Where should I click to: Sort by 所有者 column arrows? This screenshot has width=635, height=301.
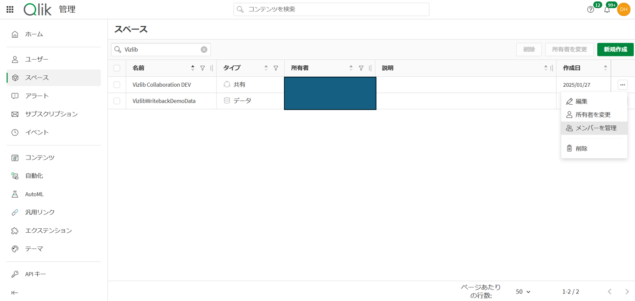(x=351, y=68)
